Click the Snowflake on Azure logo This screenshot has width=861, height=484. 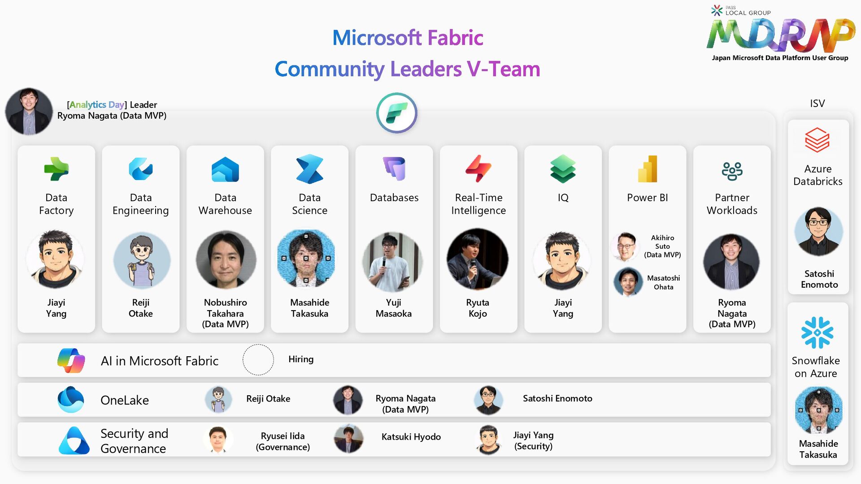tap(817, 333)
